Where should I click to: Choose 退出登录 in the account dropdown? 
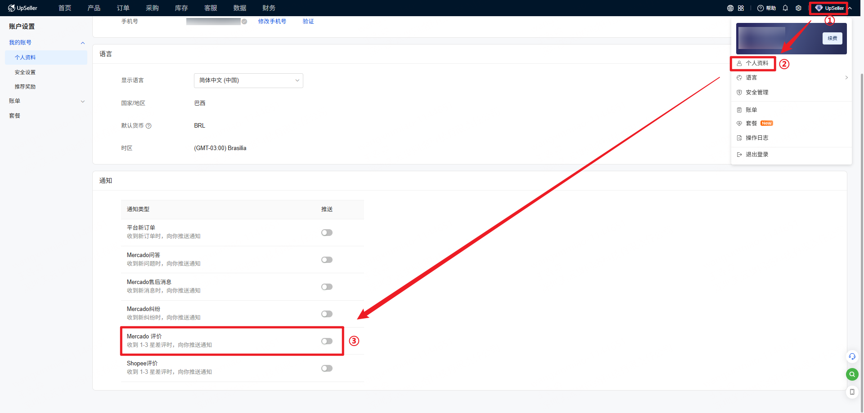pos(757,155)
